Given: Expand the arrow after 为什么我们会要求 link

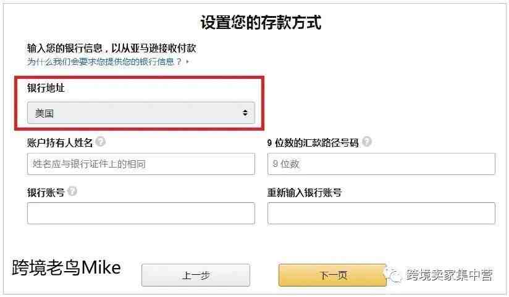Looking at the screenshot, I should coord(188,61).
